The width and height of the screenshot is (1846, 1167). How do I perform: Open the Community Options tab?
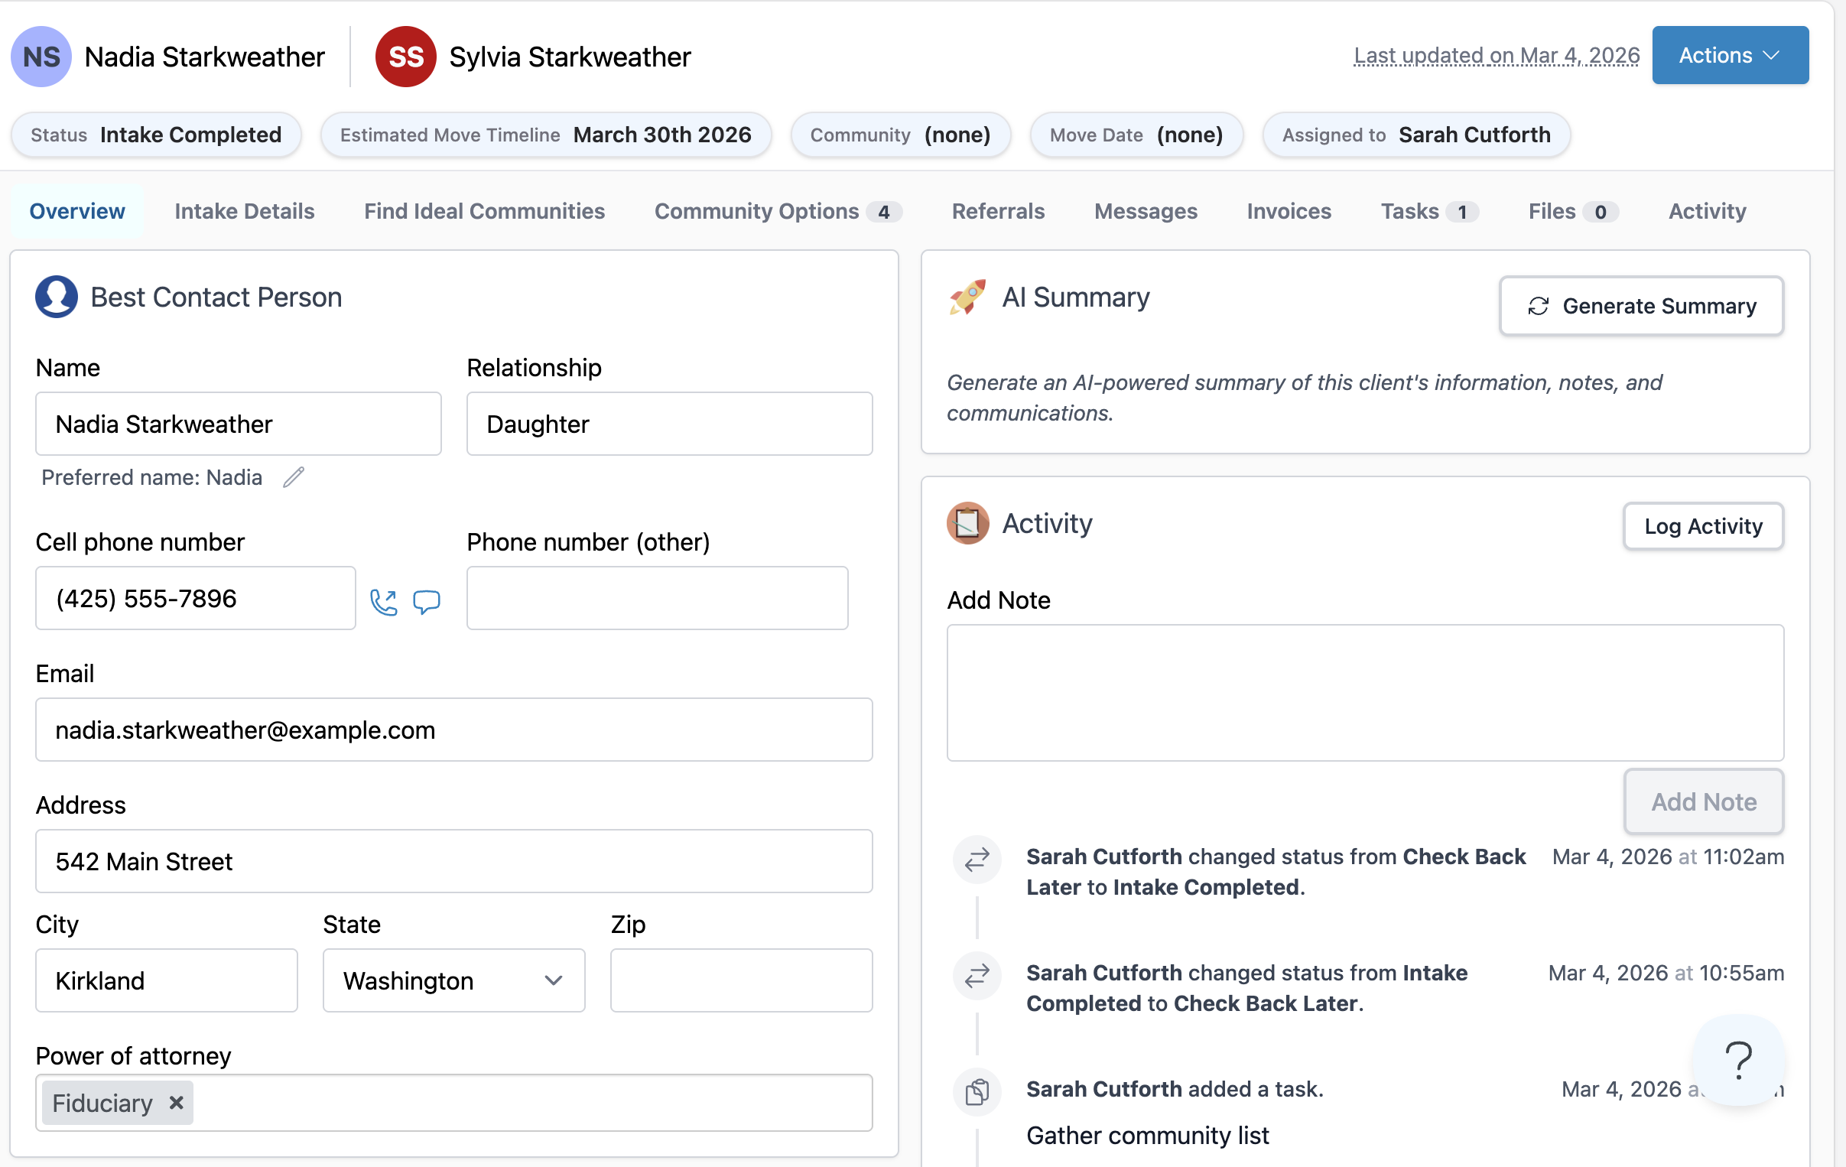(x=777, y=211)
